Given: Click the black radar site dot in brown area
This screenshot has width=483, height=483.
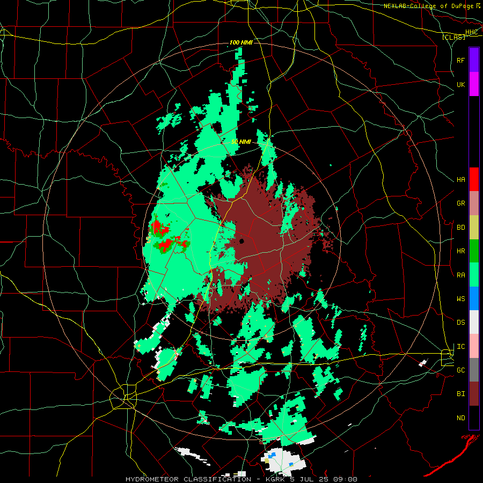Looking at the screenshot, I should [242, 241].
